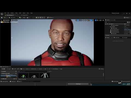Activate the Select objects tool in the viewport
This screenshot has width=131, height=98.
[76, 20]
